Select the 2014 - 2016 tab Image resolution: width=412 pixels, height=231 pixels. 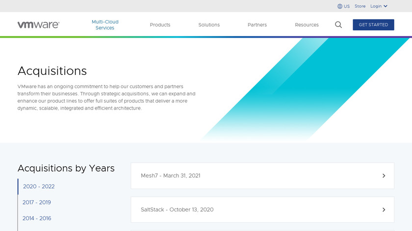(37, 218)
